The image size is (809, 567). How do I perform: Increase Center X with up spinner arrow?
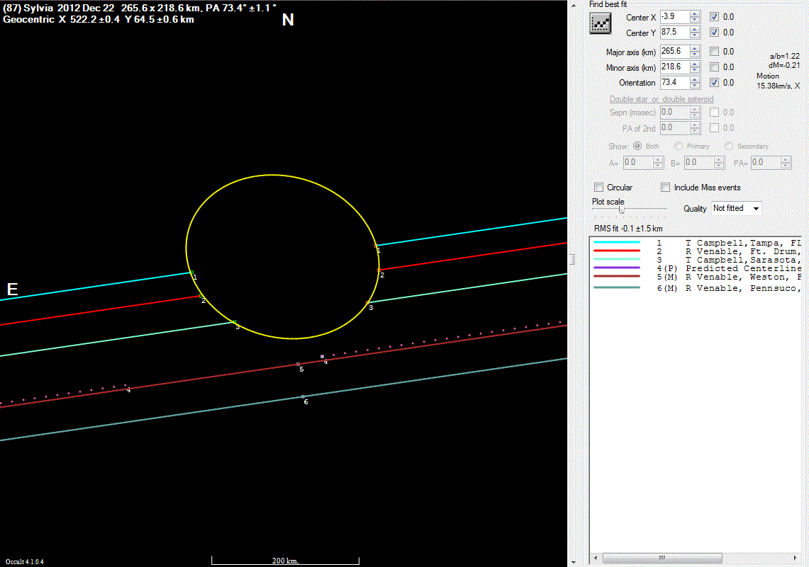point(695,14)
